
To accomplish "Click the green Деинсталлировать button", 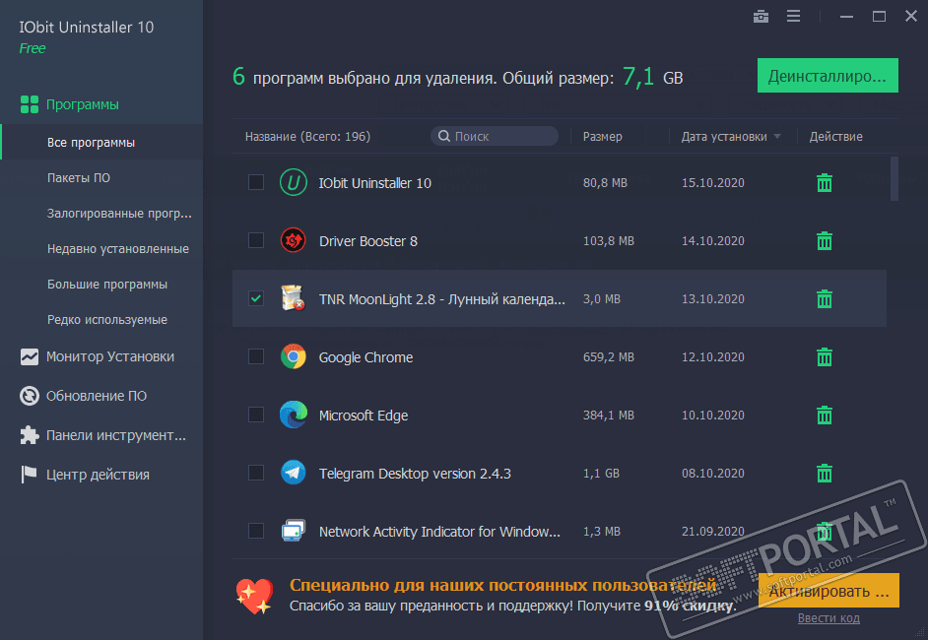I will pyautogui.click(x=828, y=76).
